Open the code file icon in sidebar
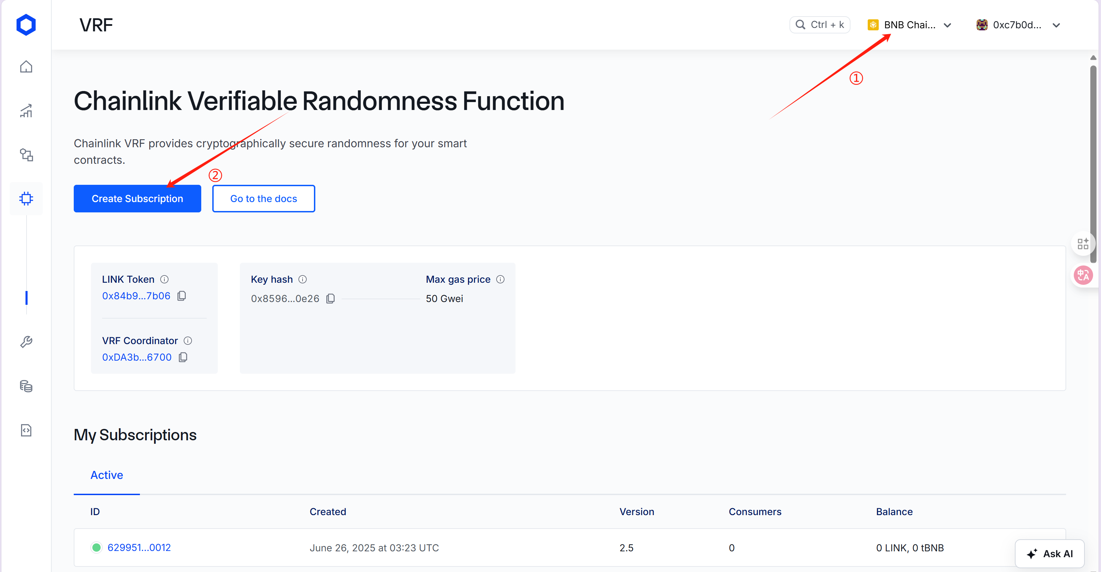Viewport: 1101px width, 572px height. click(x=26, y=430)
